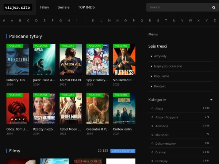Click the Search input field
Image resolution: width=219 pixels, height=164 pixels.
[x=180, y=7]
